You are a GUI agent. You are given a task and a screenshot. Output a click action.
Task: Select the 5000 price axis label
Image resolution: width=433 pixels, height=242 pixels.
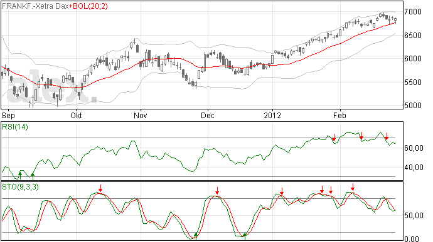coord(413,106)
